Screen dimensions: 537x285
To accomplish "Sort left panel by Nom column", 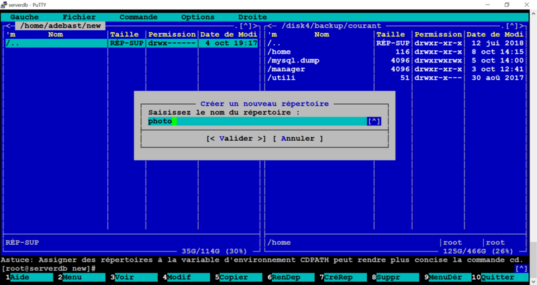I will point(56,34).
